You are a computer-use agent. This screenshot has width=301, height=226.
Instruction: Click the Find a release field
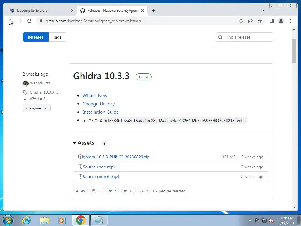click(x=244, y=37)
